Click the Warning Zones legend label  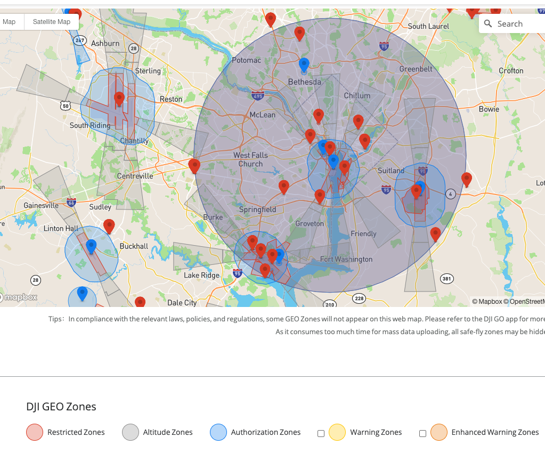click(x=376, y=432)
